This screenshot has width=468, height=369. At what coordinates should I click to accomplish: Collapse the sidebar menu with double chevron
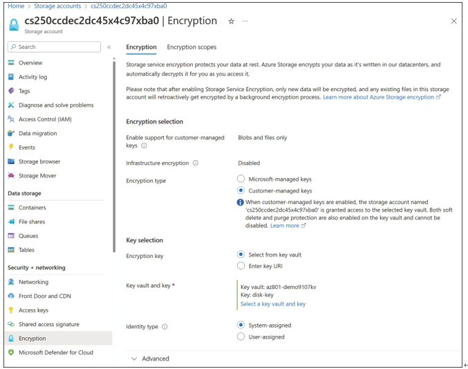point(109,47)
